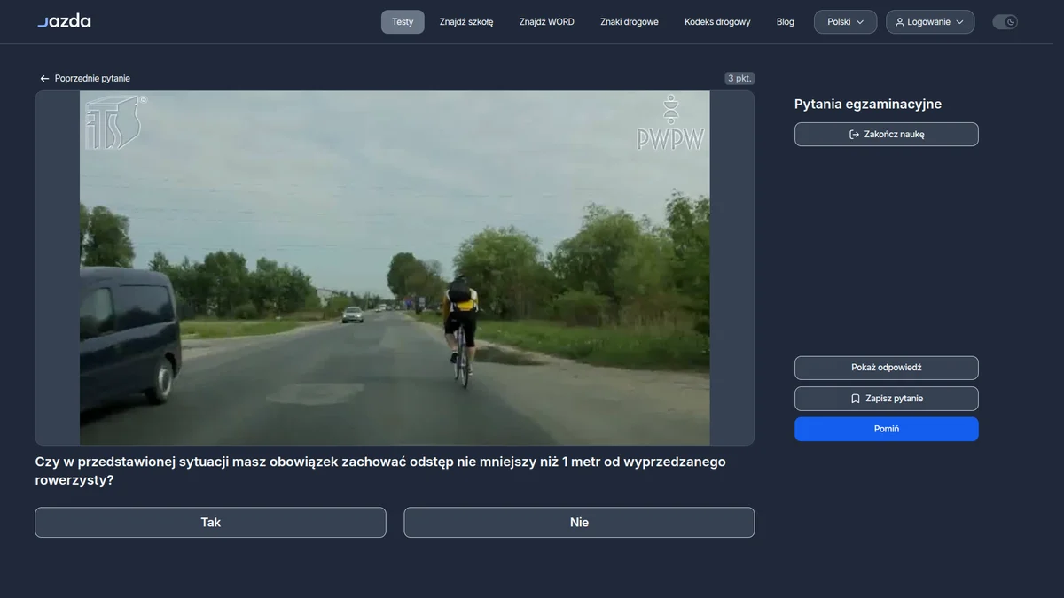Navigate to Kodeks drogowy

pos(717,22)
